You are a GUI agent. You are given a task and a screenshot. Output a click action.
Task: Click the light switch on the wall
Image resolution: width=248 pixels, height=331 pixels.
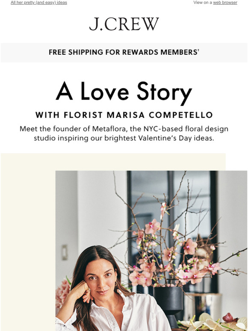pyautogui.click(x=65, y=252)
